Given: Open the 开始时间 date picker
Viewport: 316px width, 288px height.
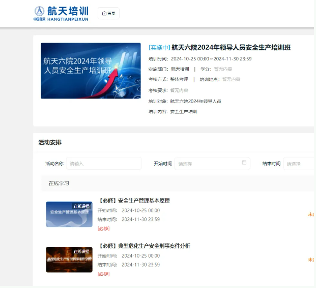Looking at the screenshot, I should [212, 164].
